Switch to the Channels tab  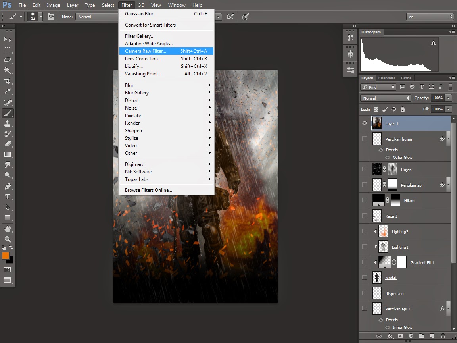(386, 78)
